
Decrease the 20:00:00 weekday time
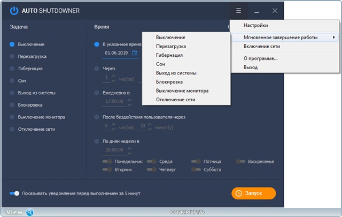point(129,153)
